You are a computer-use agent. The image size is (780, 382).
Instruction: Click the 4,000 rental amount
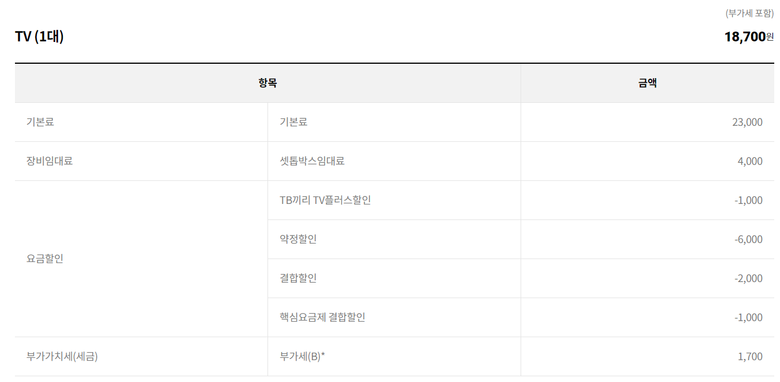tap(750, 161)
